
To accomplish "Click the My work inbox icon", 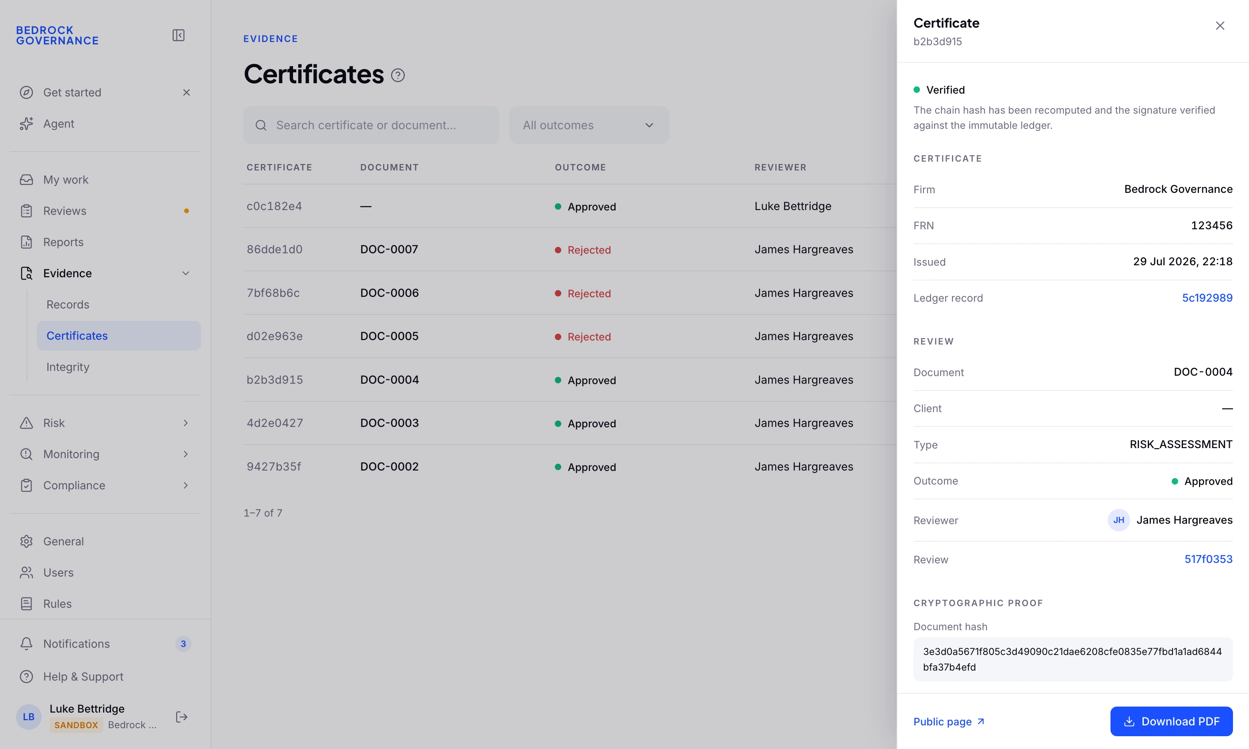I will coord(26,180).
